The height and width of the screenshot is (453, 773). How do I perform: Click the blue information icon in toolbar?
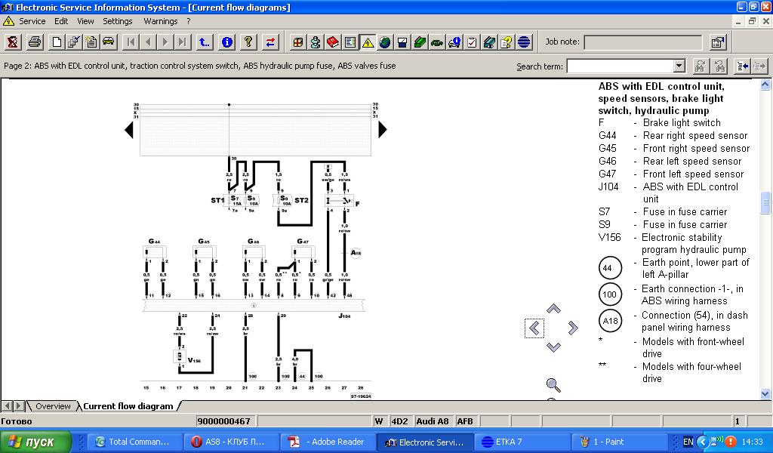click(226, 42)
